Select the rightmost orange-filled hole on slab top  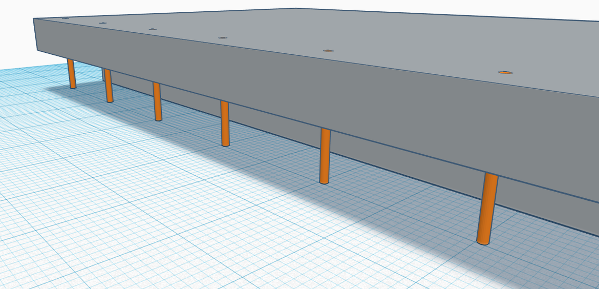coord(506,72)
